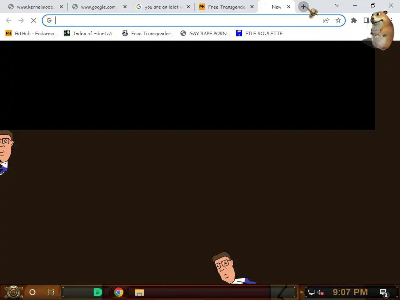The height and width of the screenshot is (300, 400).
Task: Go back to previous page
Action: 9,20
